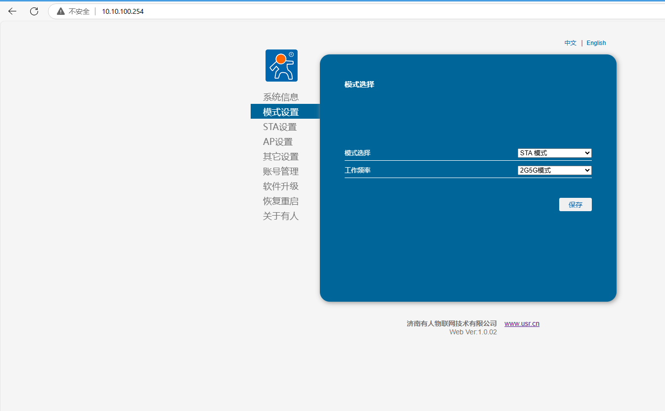Click the not-secure warning triangle icon
This screenshot has width=665, height=411.
point(61,11)
